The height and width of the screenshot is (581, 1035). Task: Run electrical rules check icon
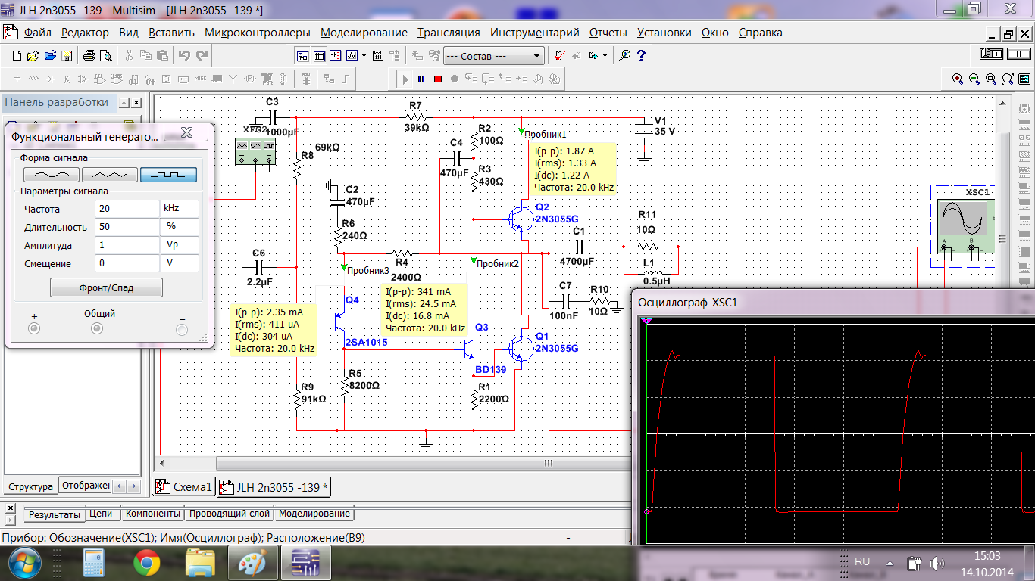click(x=559, y=56)
